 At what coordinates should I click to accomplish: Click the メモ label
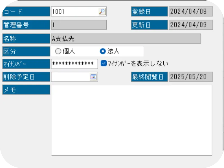(x=26, y=90)
